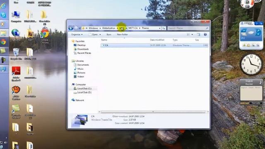
Task: Sort by the Name column header
Action: [x=104, y=40]
